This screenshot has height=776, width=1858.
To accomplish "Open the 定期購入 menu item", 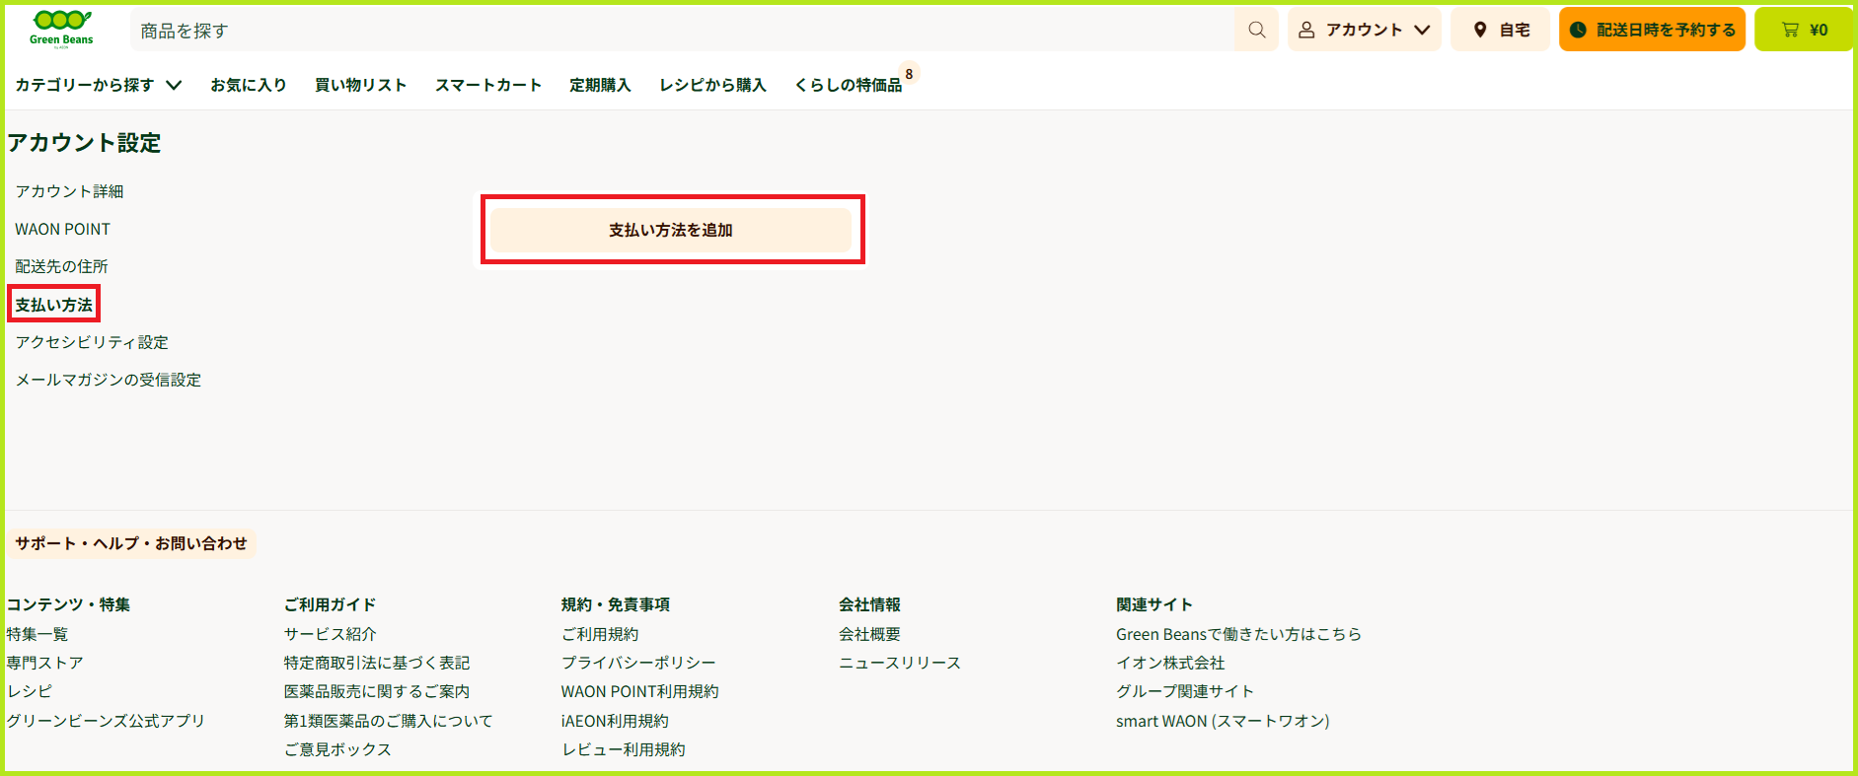I will click(x=600, y=85).
